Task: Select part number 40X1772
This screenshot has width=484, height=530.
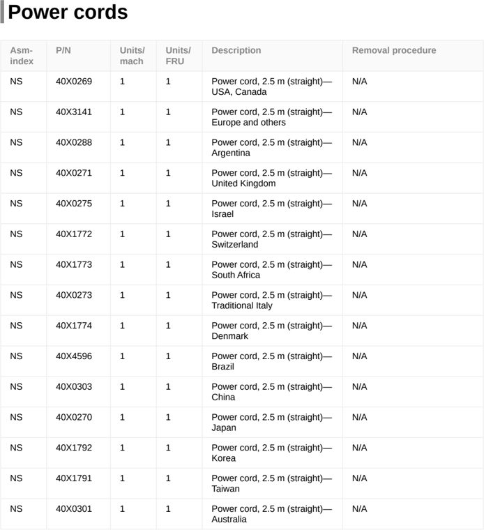Action: [x=74, y=234]
